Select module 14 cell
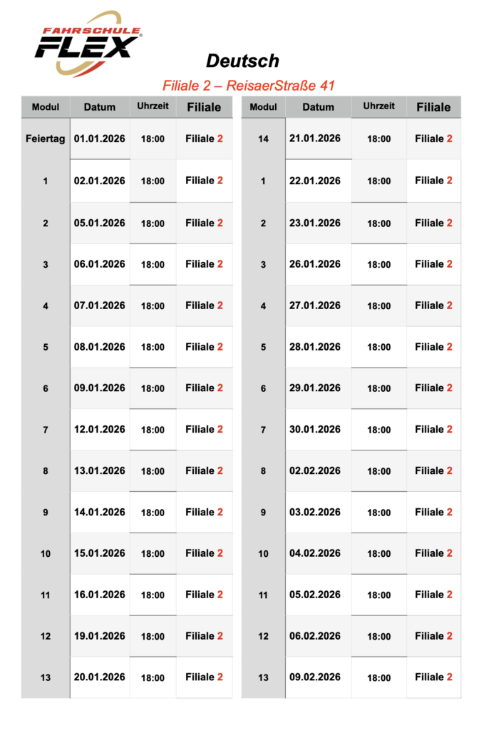The width and height of the screenshot is (484, 731). point(263,138)
